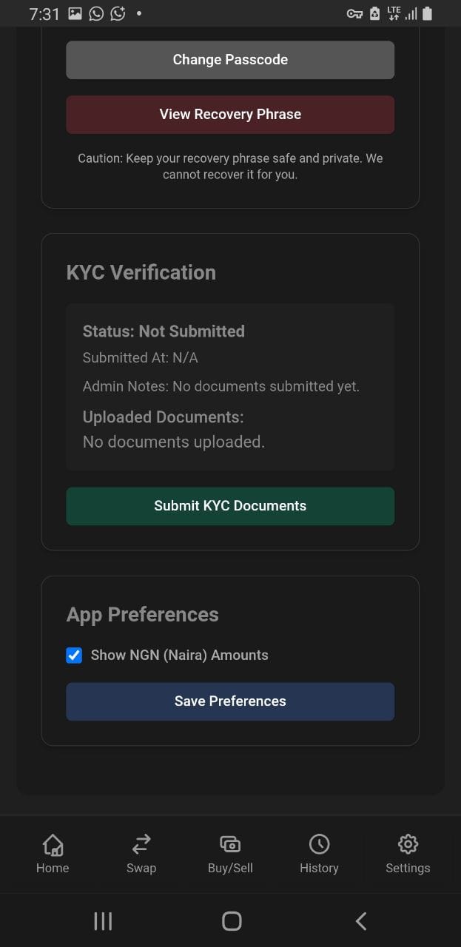Tap View Recovery Phrase button
Image resolution: width=461 pixels, height=947 pixels.
click(230, 115)
